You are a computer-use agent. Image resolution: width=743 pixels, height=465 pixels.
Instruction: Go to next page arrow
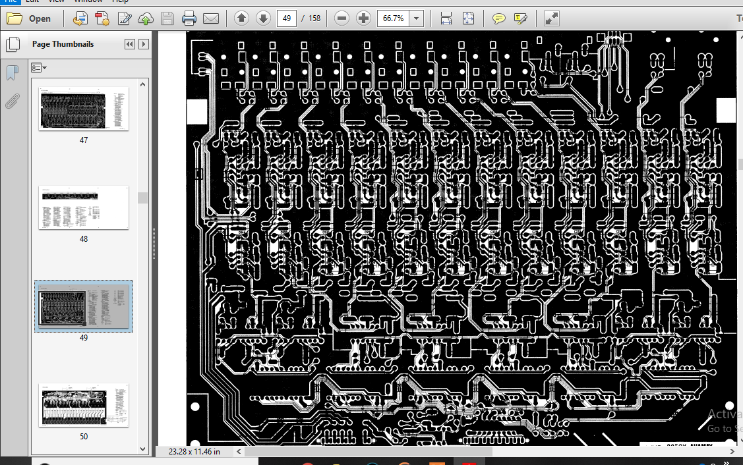point(264,18)
